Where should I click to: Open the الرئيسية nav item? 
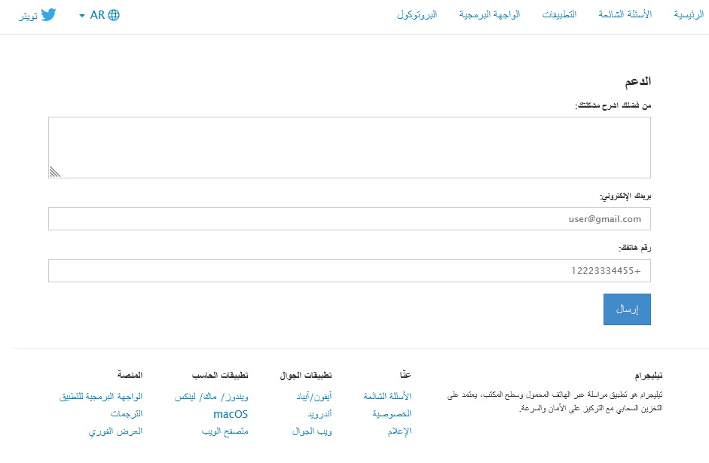tap(689, 14)
